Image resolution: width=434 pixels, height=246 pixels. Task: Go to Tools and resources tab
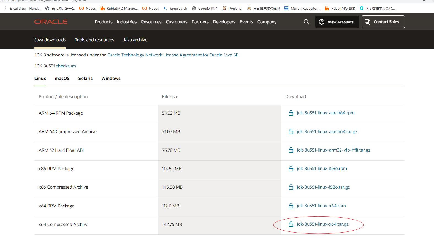point(94,40)
